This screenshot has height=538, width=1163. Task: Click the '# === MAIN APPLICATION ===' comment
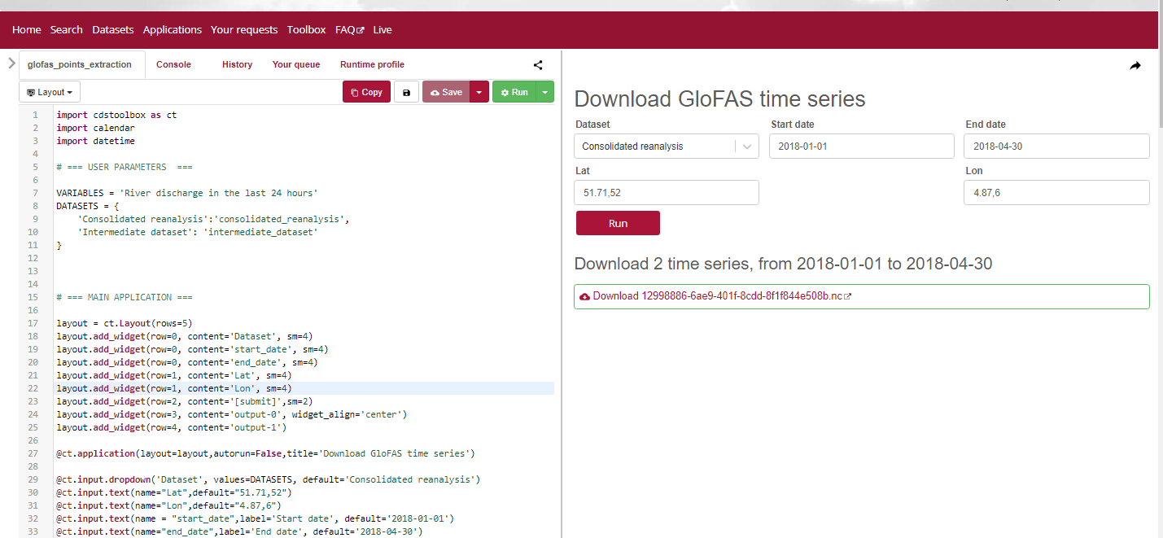(125, 297)
